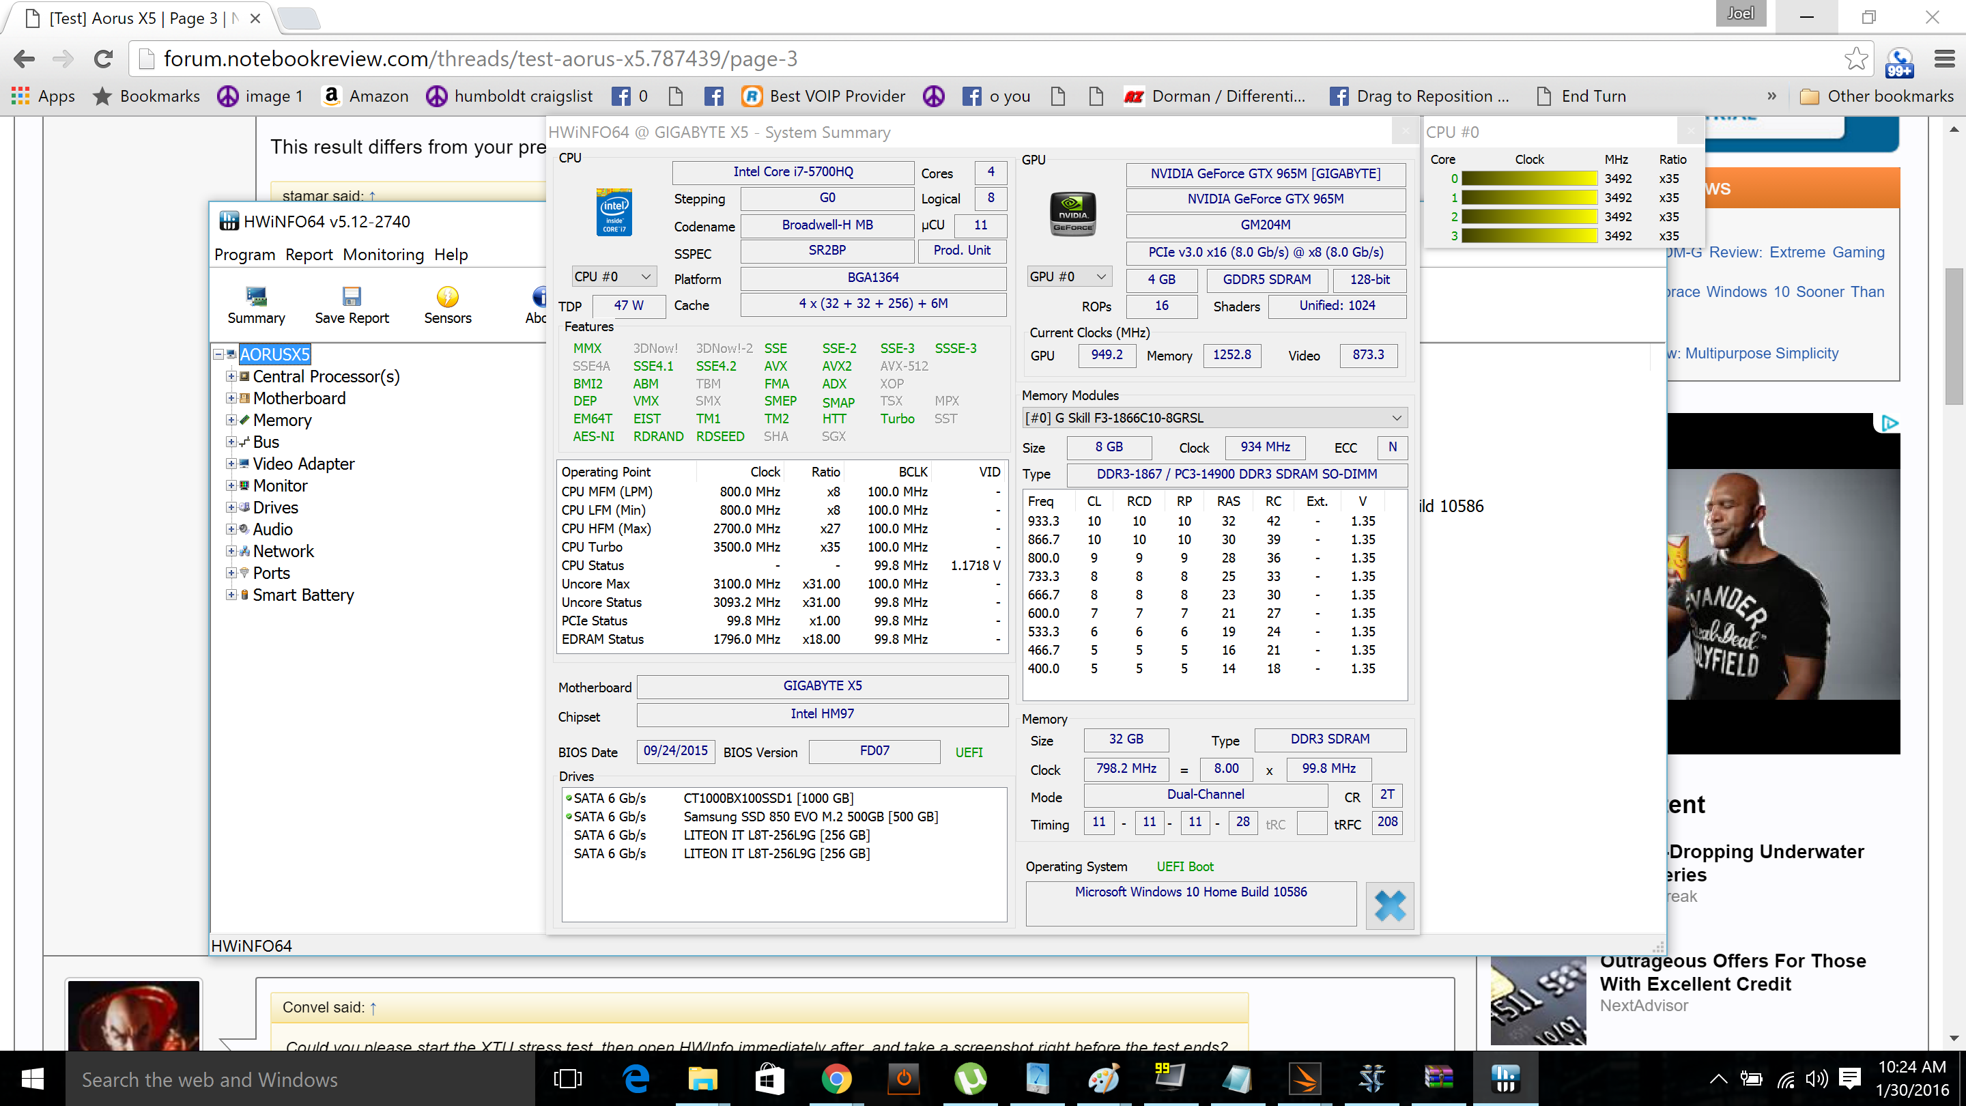This screenshot has width=1966, height=1106.
Task: Open the Apps shortcut in the bookmarks bar
Action: [x=44, y=96]
